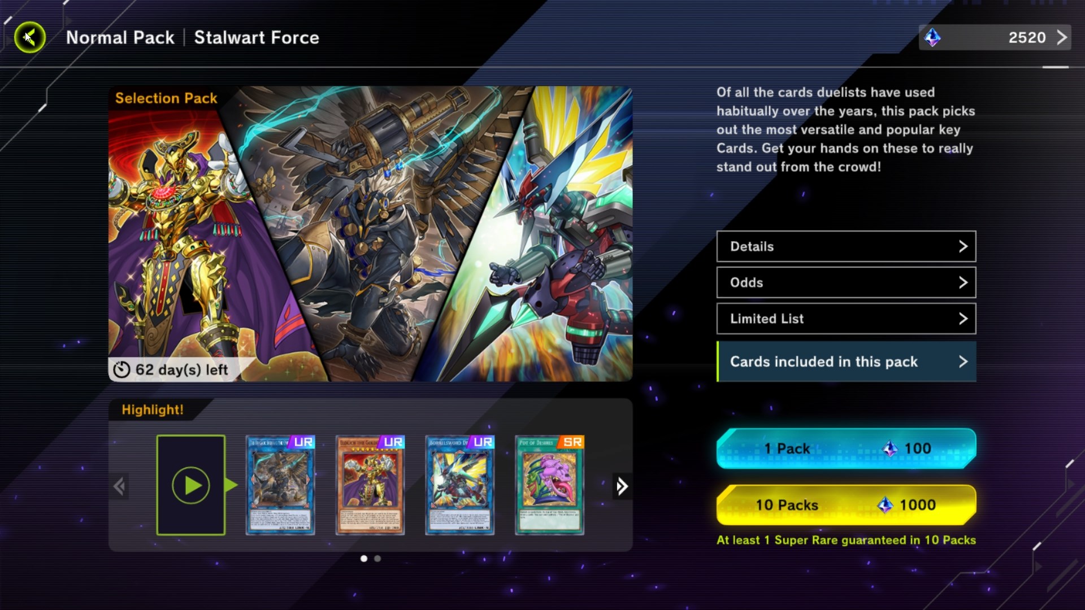Switch to second highlight page dot
The width and height of the screenshot is (1085, 610).
377,559
